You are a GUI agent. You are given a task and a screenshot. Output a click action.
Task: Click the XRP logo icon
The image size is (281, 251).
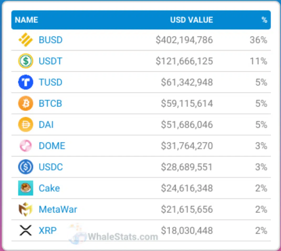[25, 230]
